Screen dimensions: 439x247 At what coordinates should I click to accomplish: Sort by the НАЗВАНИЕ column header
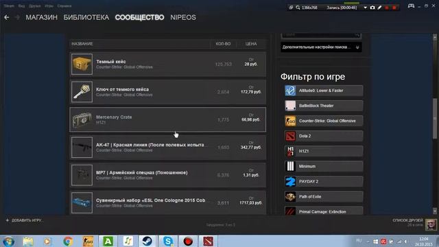[x=82, y=44]
